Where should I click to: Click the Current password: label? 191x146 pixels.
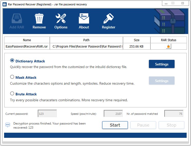coord(17,114)
